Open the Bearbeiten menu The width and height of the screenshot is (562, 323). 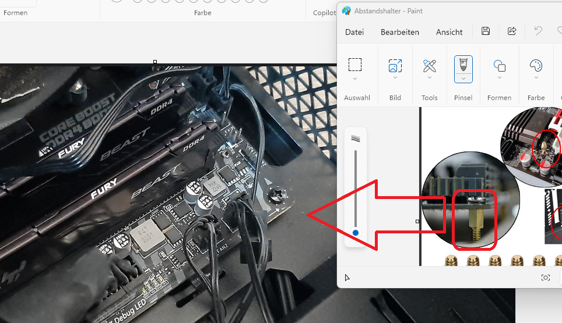tap(399, 32)
